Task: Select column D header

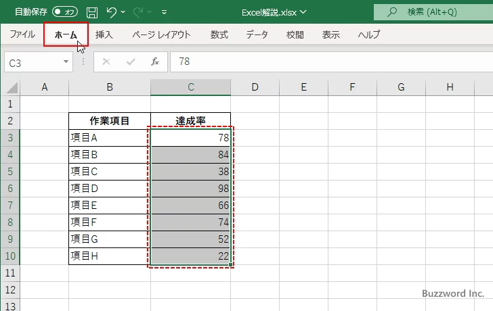Action: (255, 87)
